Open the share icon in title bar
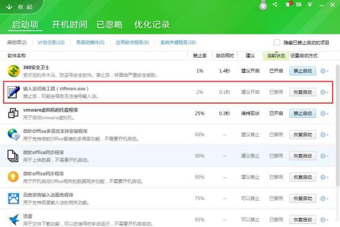Image resolution: width=340 pixels, height=227 pixels. coord(275,4)
